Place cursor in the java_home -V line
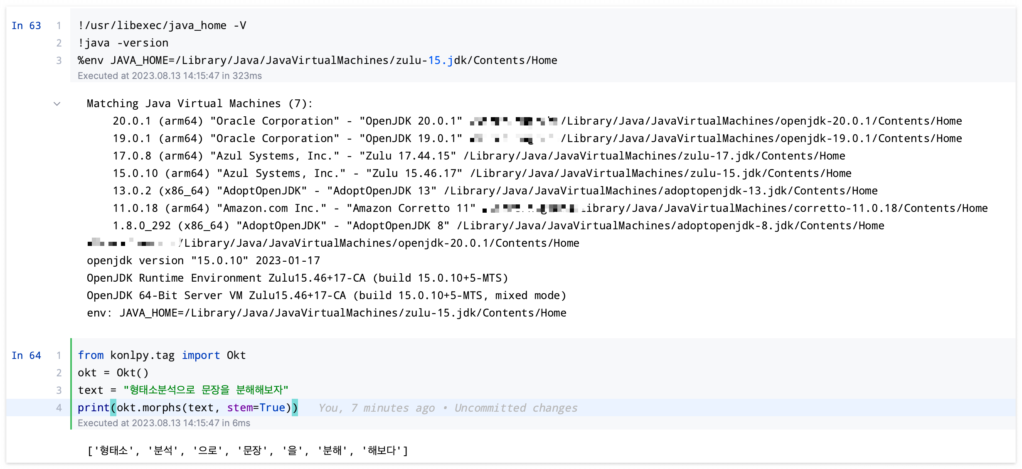This screenshot has width=1022, height=469. (x=162, y=26)
